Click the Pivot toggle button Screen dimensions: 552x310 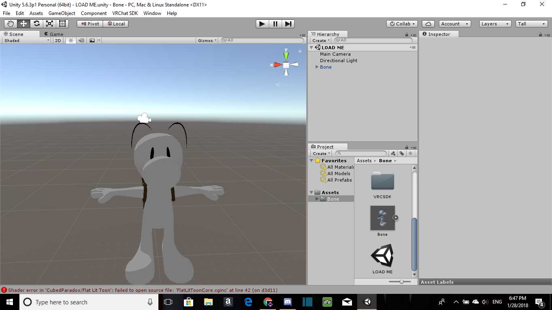tap(90, 24)
